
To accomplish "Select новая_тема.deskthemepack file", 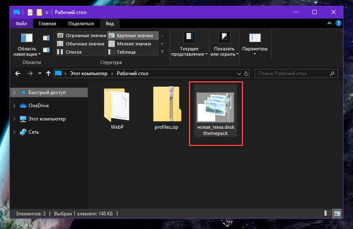I will [x=216, y=111].
